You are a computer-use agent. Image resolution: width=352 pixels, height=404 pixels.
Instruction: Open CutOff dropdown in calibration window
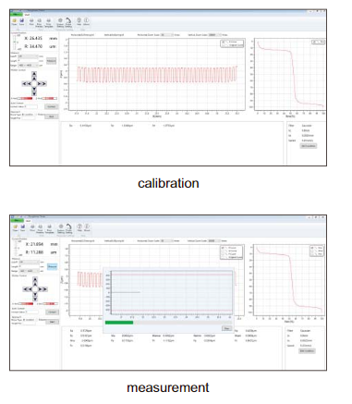coord(29,56)
